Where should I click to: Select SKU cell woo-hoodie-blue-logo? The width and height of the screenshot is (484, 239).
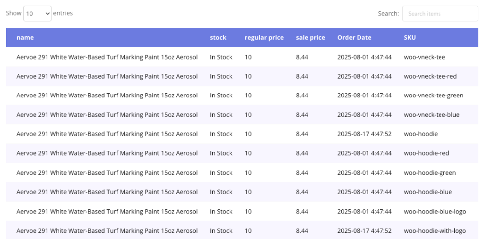tap(435, 212)
